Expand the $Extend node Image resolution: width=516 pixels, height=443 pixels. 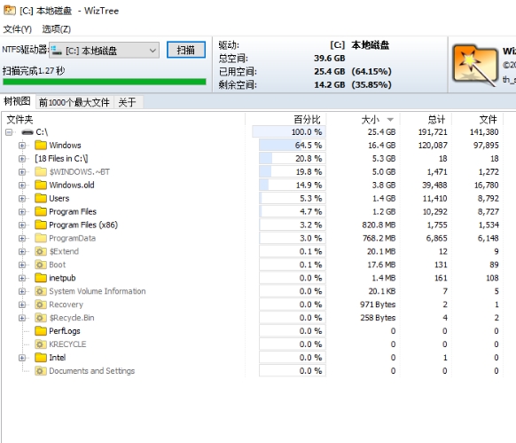(22, 251)
